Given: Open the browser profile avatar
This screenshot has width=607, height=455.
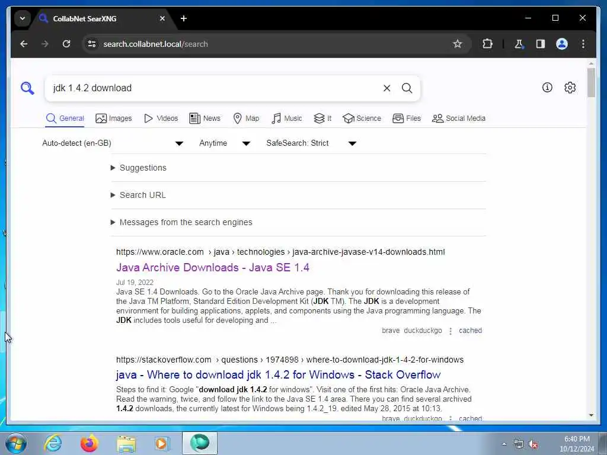Looking at the screenshot, I should (562, 44).
